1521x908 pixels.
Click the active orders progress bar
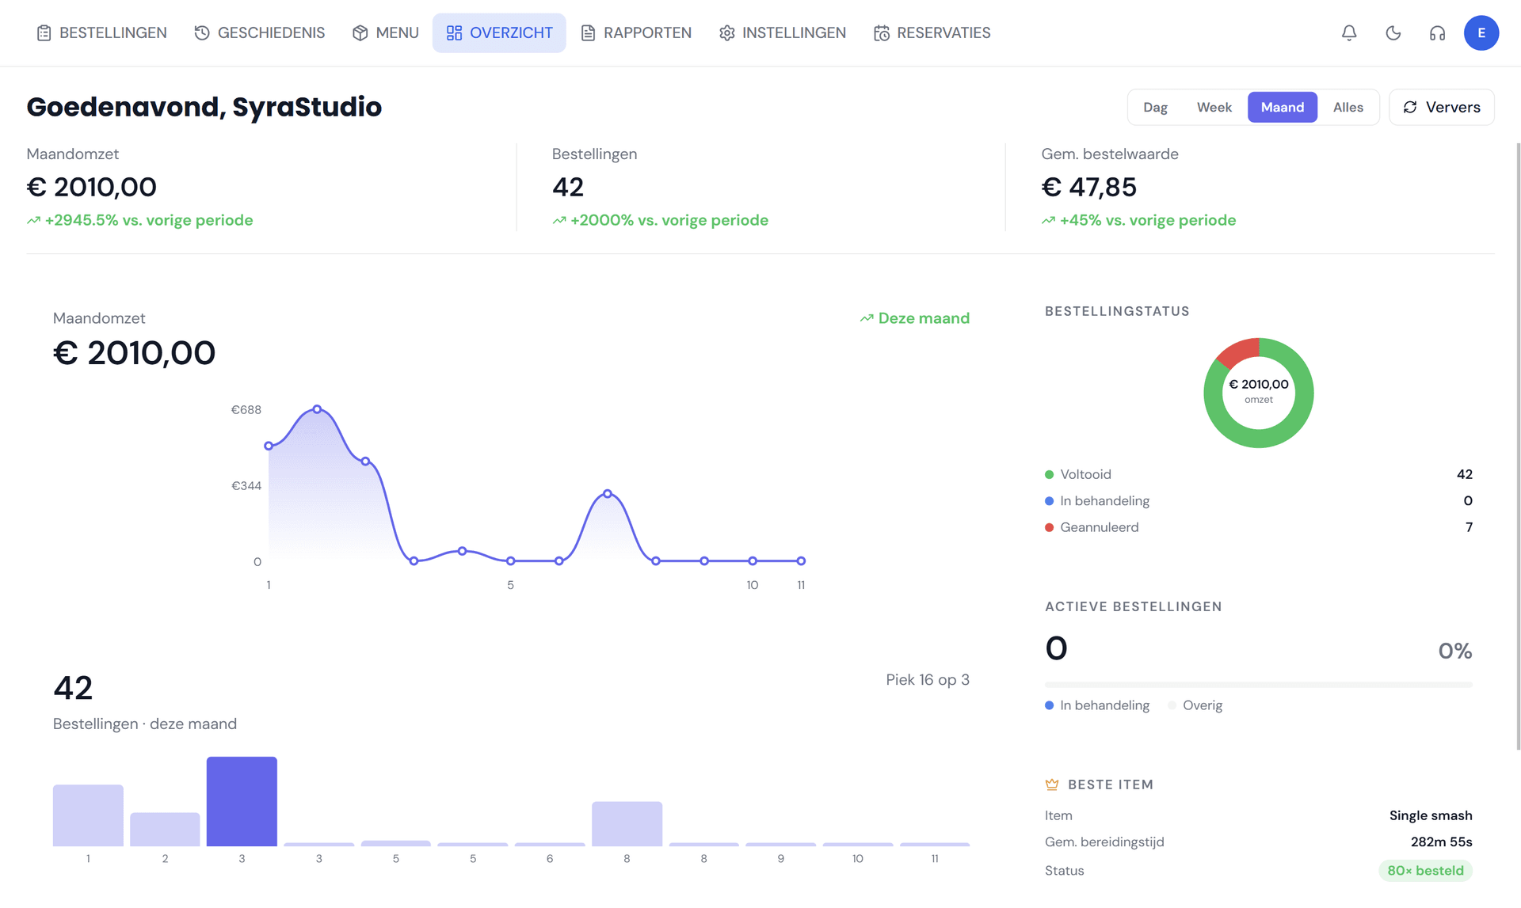[x=1258, y=685]
